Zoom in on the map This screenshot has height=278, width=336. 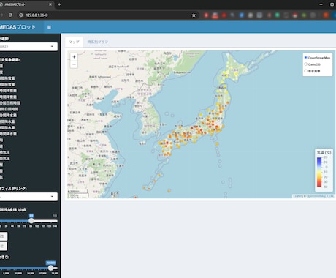(74, 56)
